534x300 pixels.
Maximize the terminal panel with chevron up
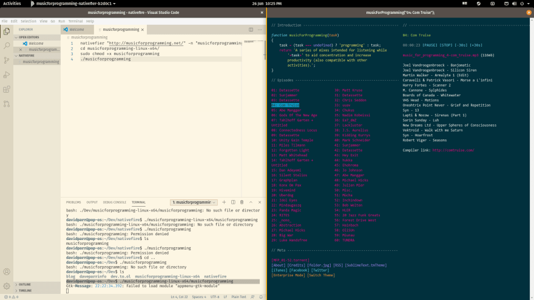coord(251,202)
